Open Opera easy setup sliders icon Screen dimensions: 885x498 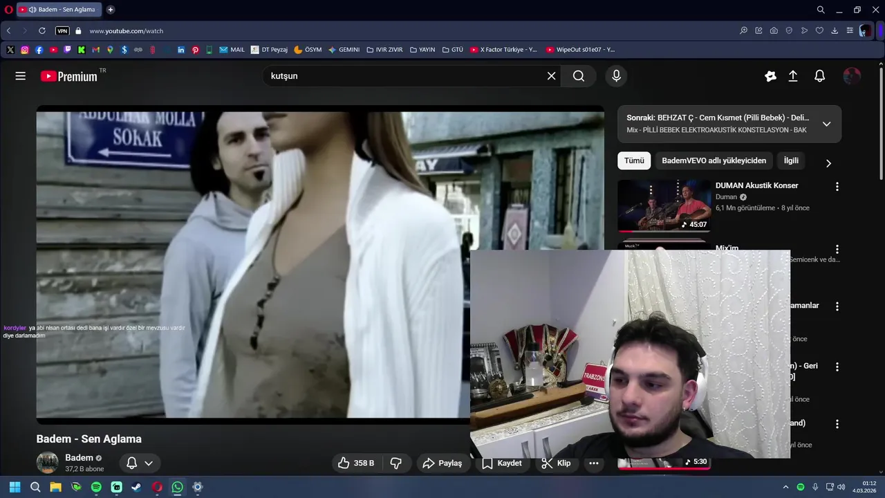click(850, 31)
